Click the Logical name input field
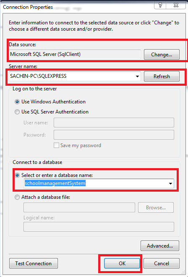The height and width of the screenshot is (277, 188). pyautogui.click(x=99, y=227)
